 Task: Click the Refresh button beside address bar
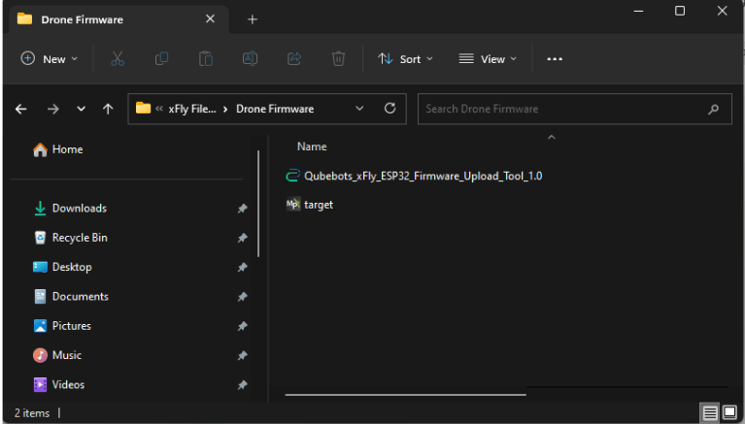[x=389, y=109]
